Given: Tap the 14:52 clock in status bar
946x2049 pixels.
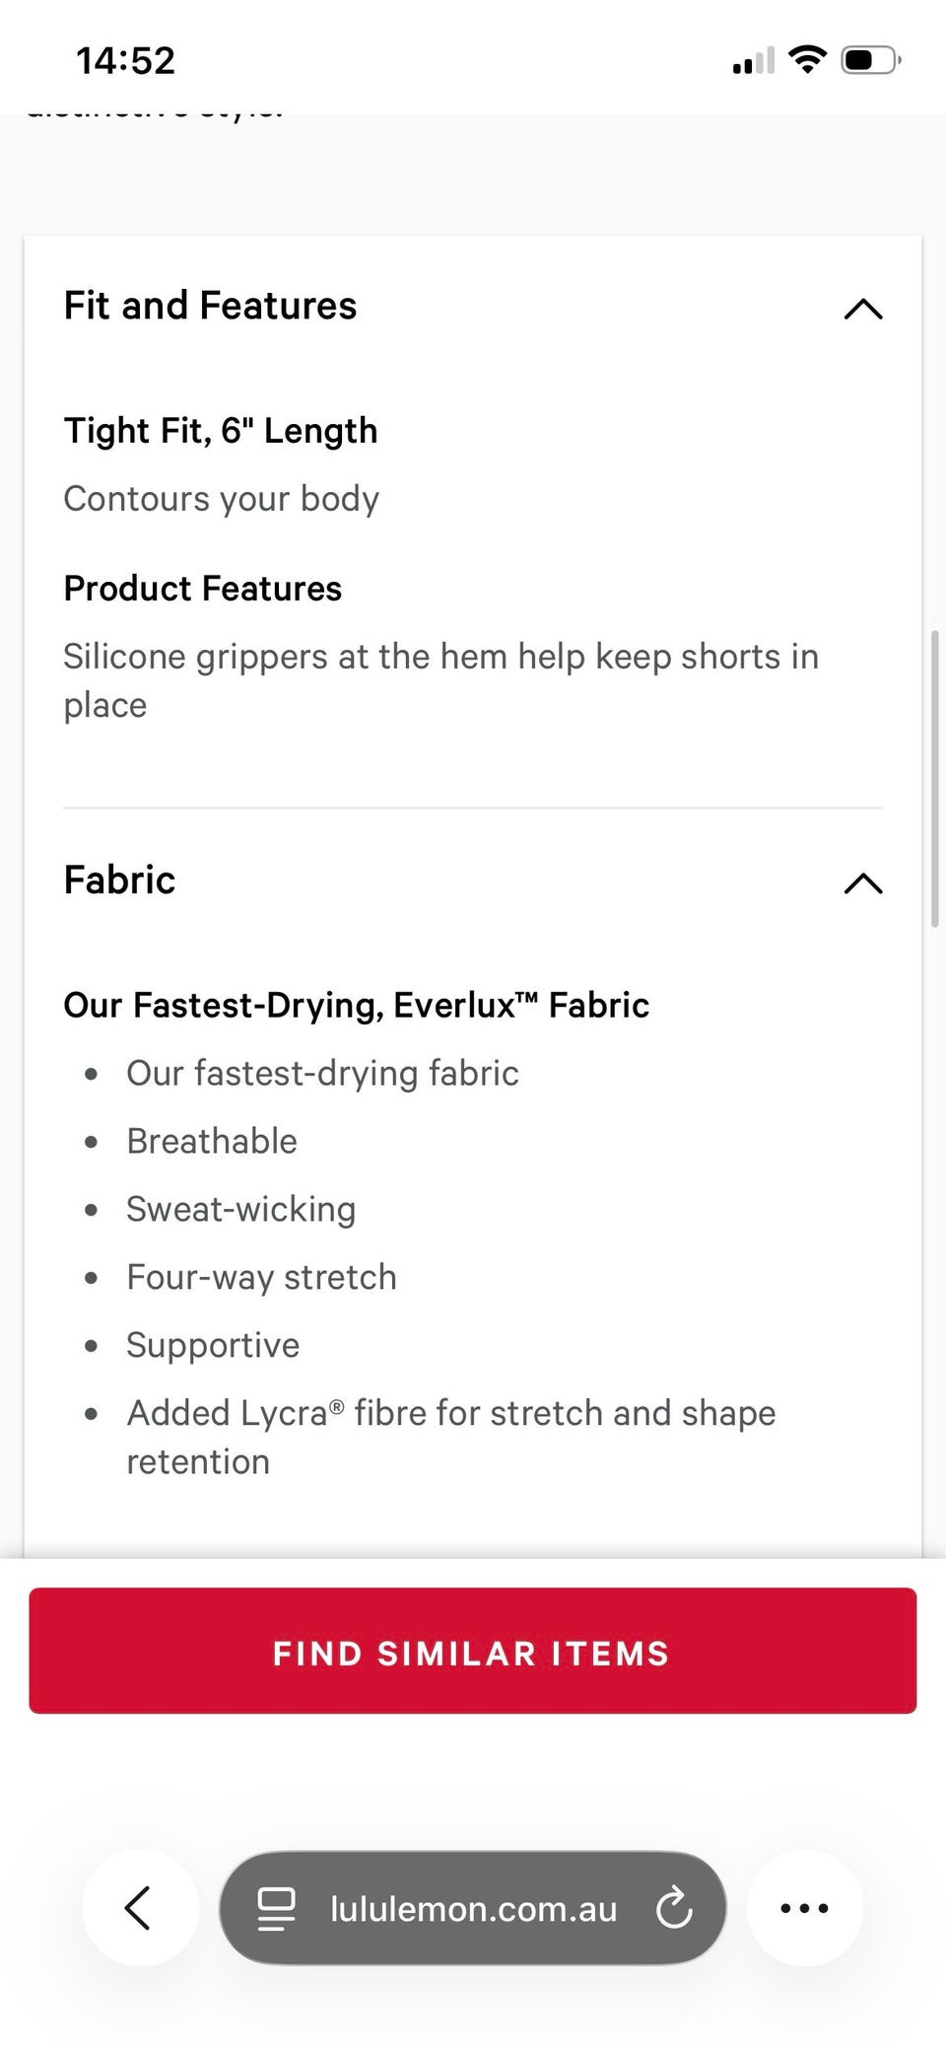Looking at the screenshot, I should pos(125,61).
